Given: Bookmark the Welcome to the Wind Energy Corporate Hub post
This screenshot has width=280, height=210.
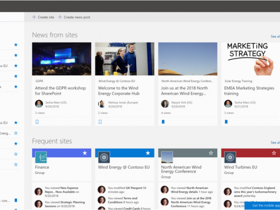Looking at the screenshot, I should [x=100, y=122].
